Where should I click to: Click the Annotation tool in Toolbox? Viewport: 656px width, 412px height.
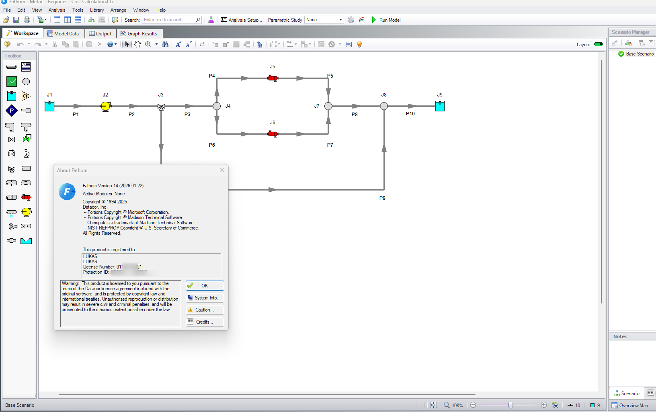pos(26,67)
